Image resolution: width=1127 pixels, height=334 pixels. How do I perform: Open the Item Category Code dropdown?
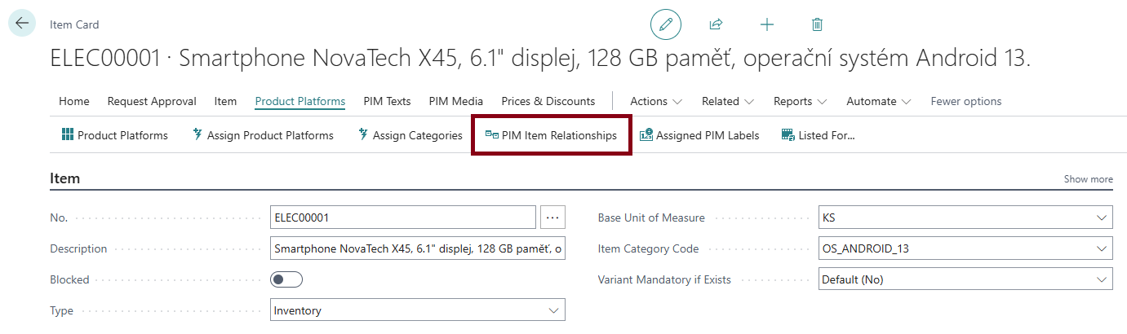click(x=1103, y=248)
